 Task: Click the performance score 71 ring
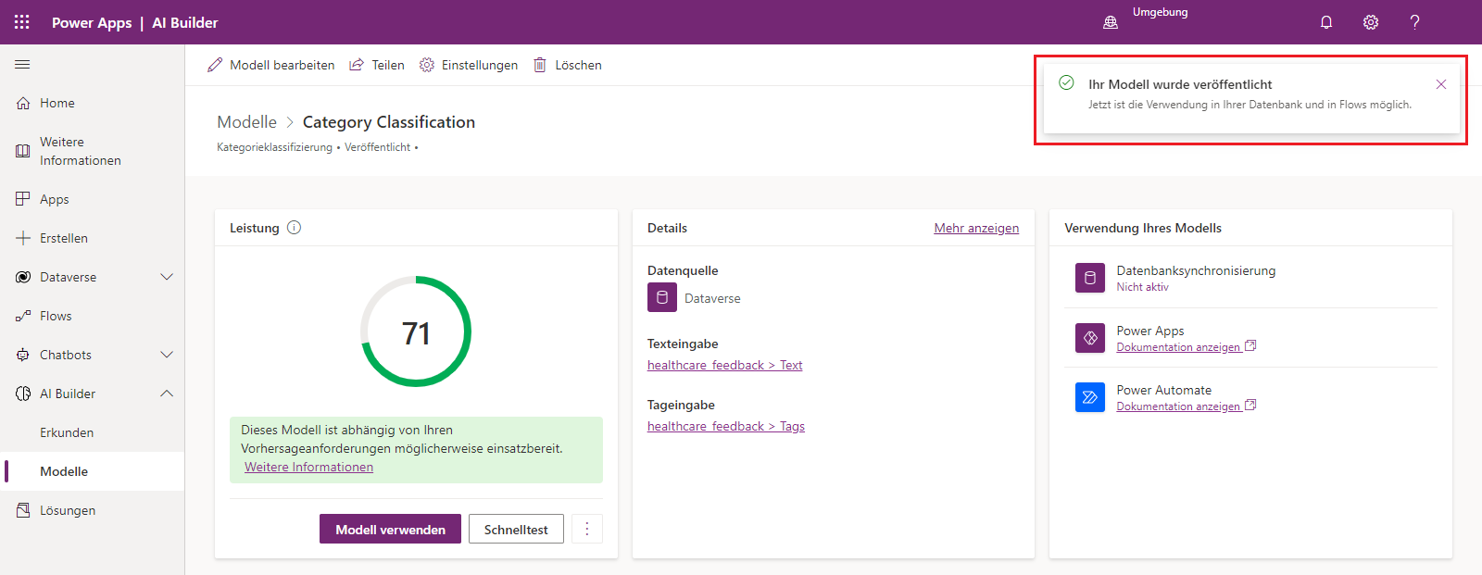tap(416, 331)
